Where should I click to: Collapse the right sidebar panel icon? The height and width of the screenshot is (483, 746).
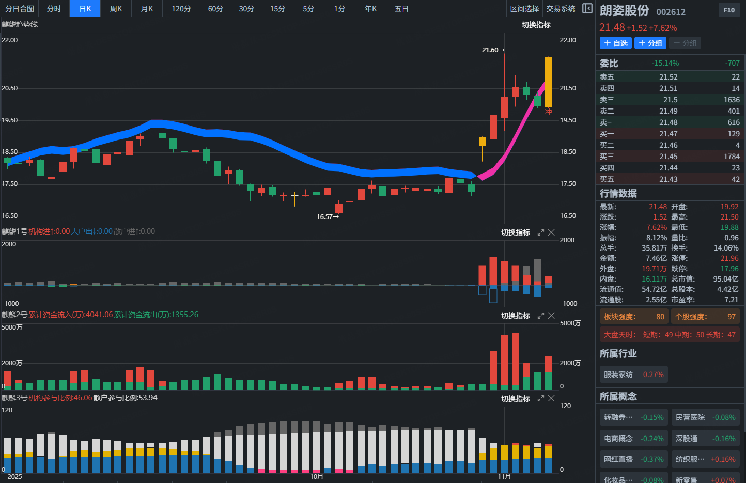(587, 8)
